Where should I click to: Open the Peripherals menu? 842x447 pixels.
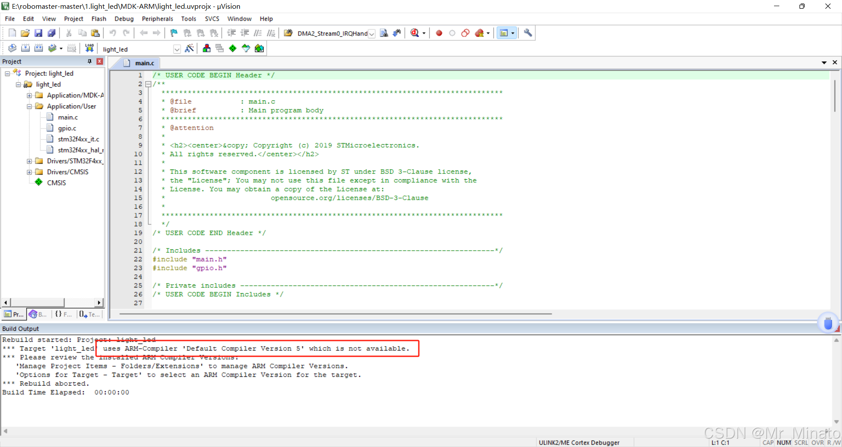point(157,19)
